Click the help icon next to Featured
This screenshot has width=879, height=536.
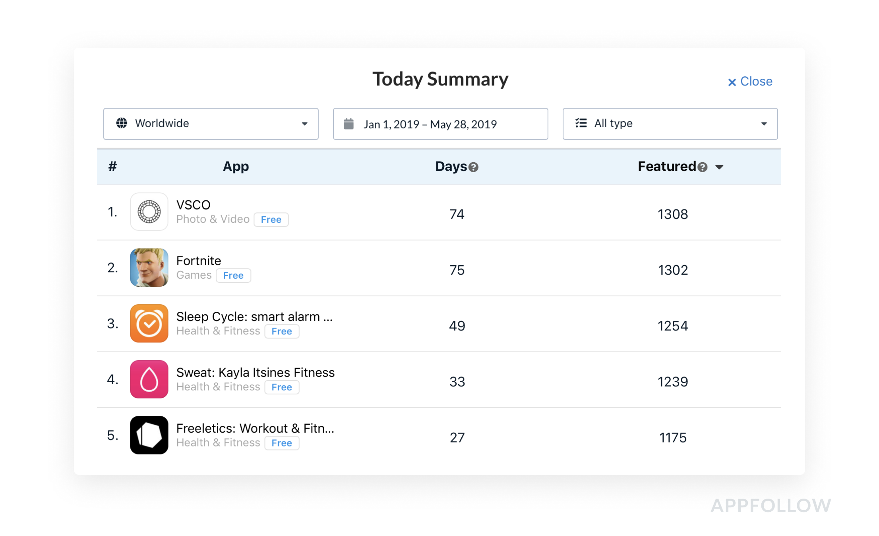coord(702,167)
